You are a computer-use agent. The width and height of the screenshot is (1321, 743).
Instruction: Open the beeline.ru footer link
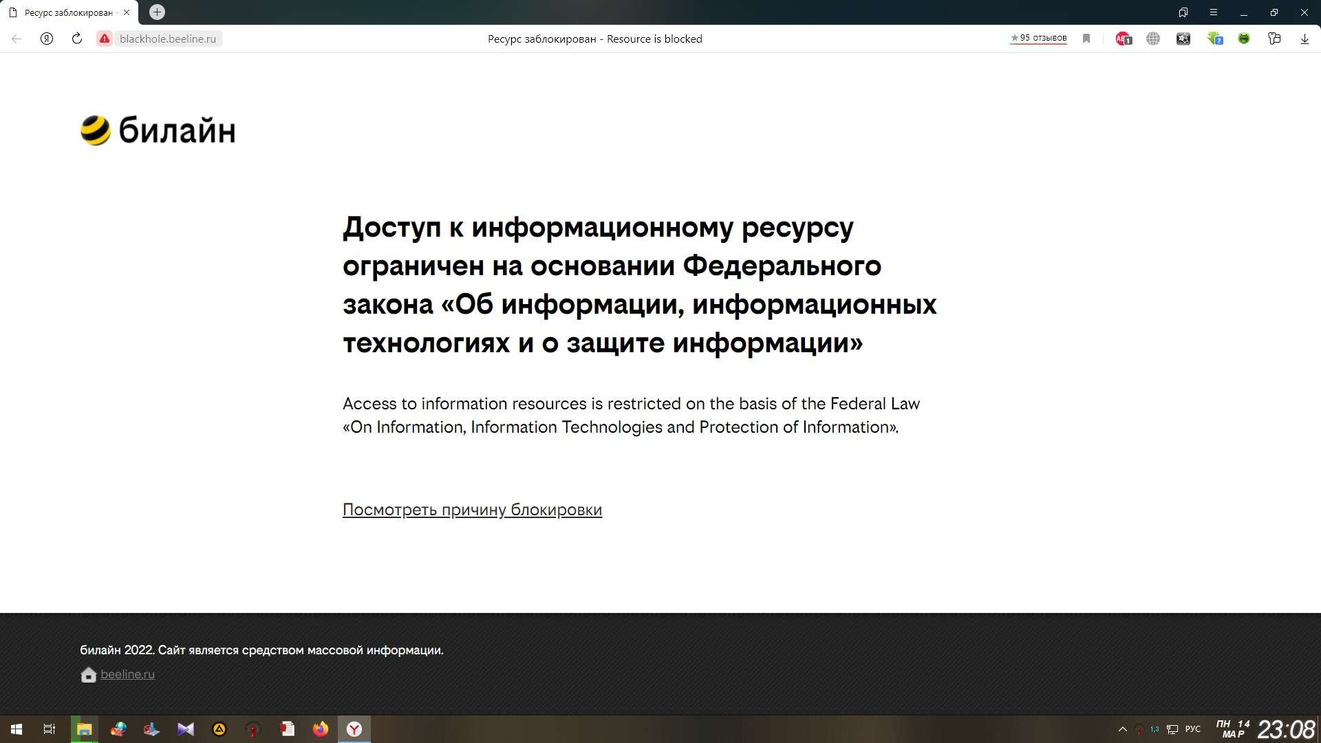pos(127,674)
